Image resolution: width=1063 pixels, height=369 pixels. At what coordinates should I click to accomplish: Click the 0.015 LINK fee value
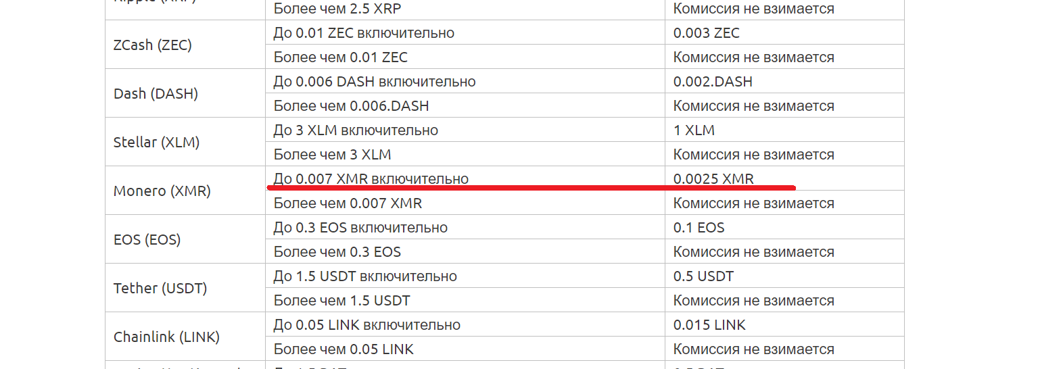pos(709,324)
